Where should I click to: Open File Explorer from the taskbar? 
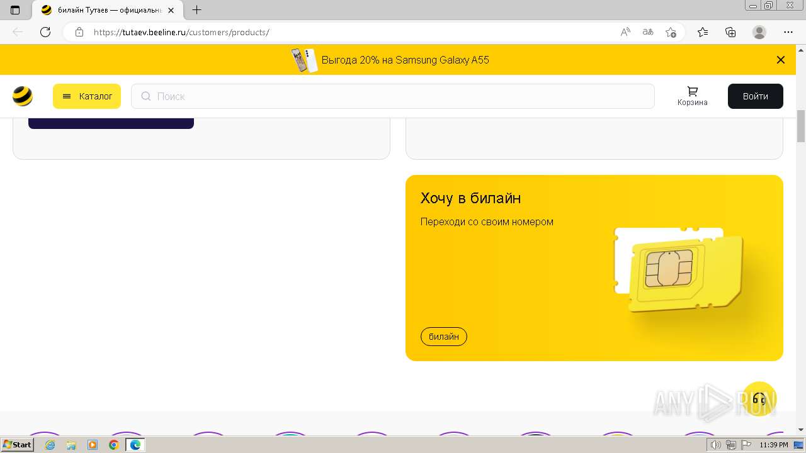[x=71, y=445]
